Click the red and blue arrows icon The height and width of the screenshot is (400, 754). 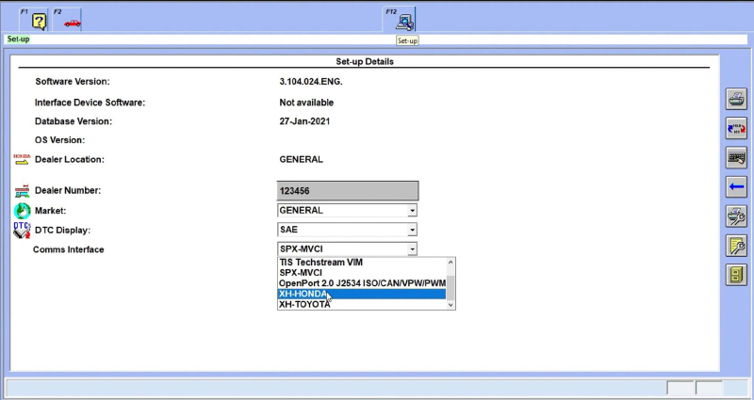pos(736,127)
